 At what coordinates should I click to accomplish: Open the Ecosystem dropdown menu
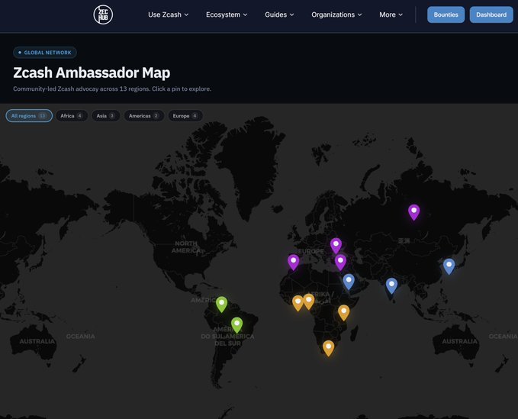tap(227, 15)
